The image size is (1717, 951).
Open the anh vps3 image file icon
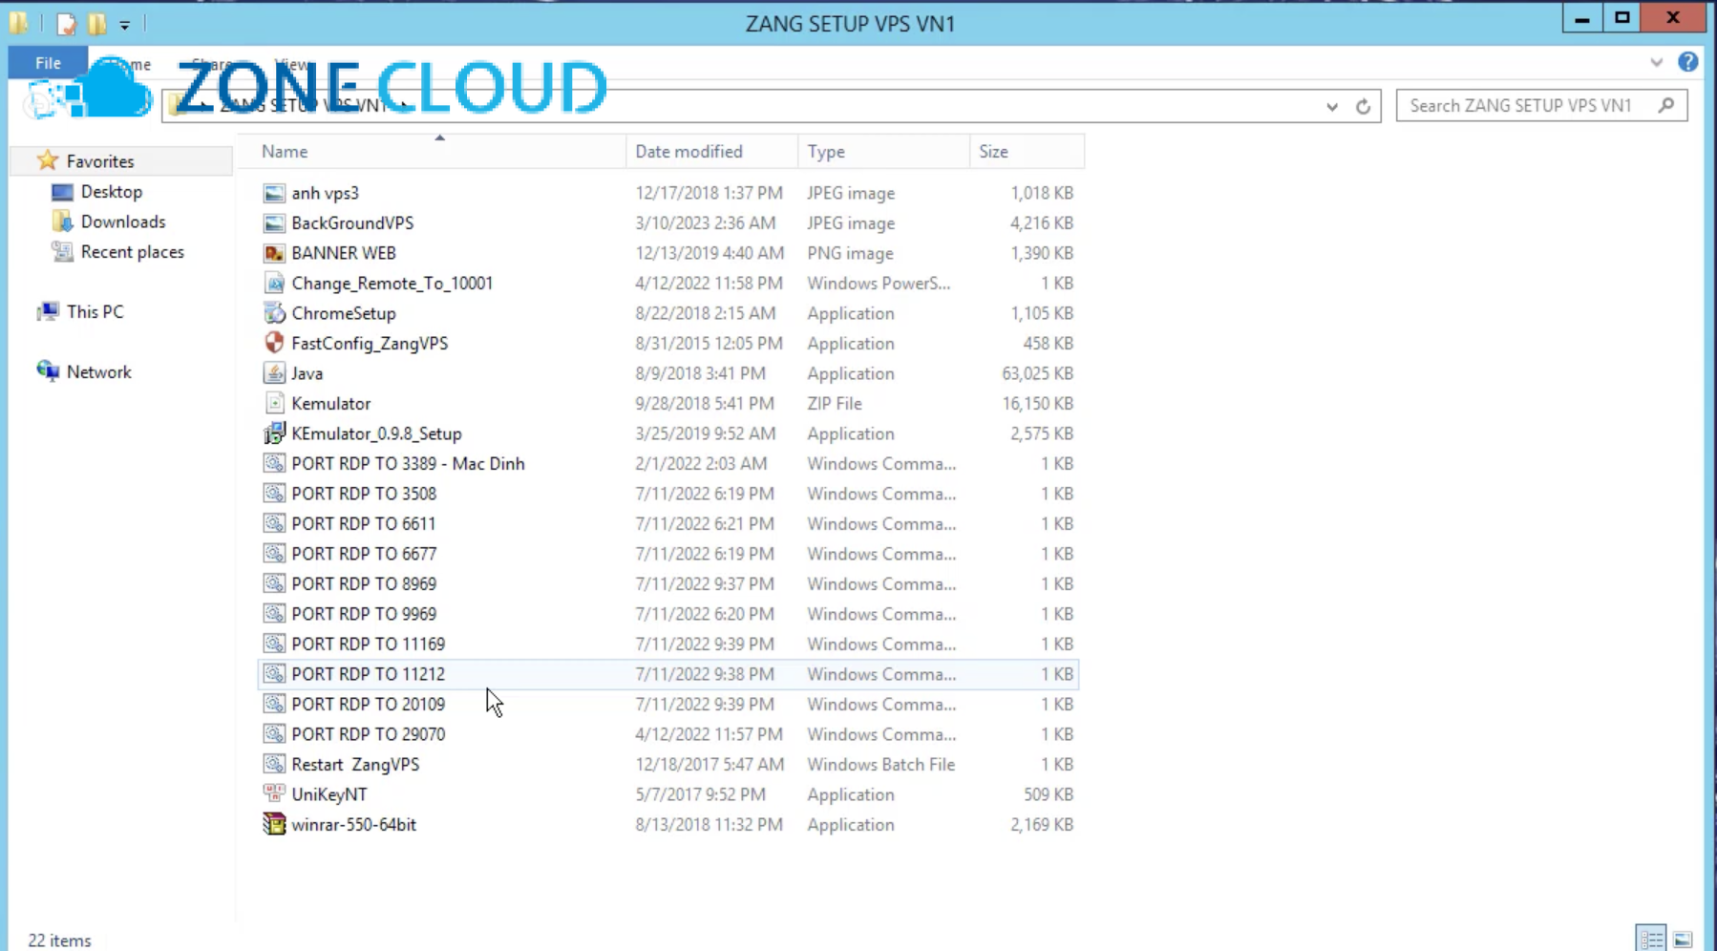[274, 193]
